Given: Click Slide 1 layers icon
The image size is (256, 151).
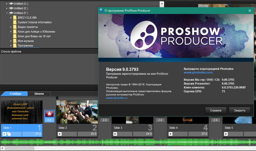Looking at the screenshot, I should coord(9,134).
